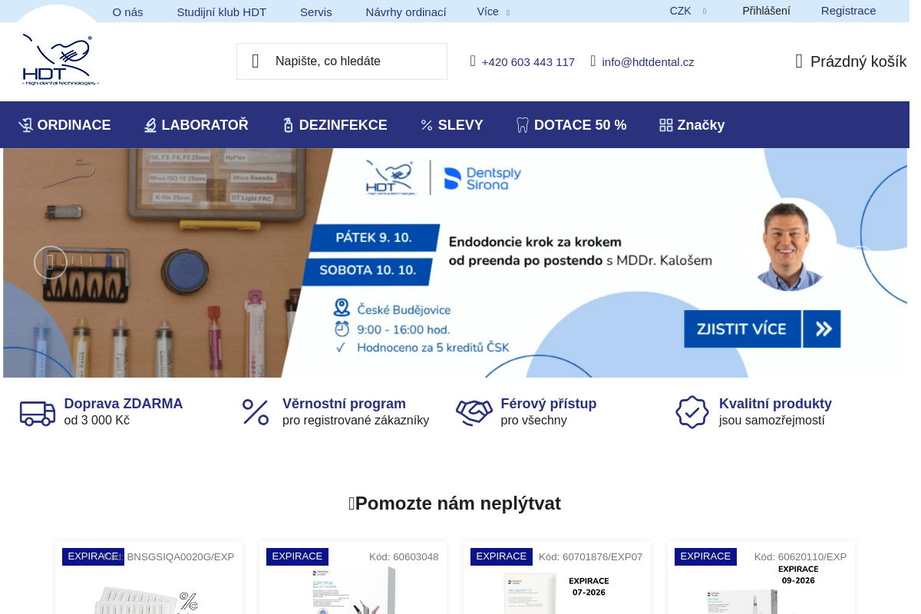
Task: Open the O nás page
Action: click(x=127, y=12)
